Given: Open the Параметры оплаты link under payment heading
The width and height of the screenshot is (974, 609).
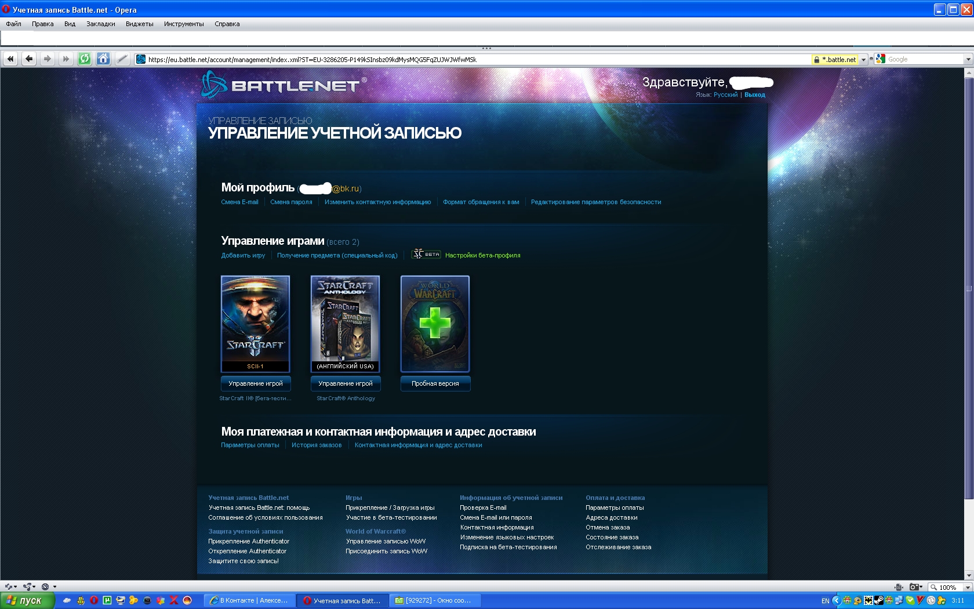Looking at the screenshot, I should [x=250, y=445].
